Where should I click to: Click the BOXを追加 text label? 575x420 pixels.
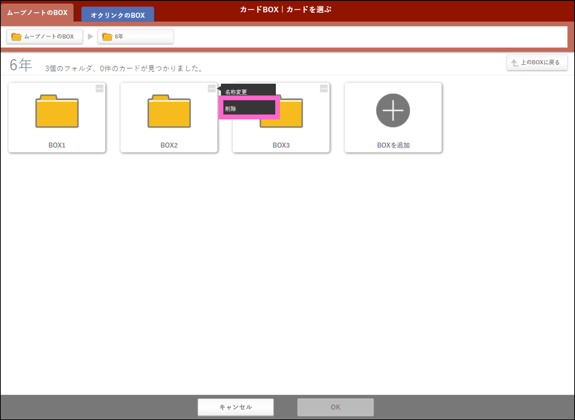tap(393, 145)
